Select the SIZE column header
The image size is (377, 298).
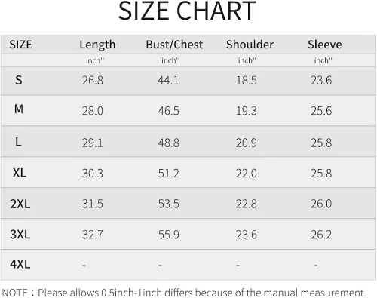tap(20, 45)
